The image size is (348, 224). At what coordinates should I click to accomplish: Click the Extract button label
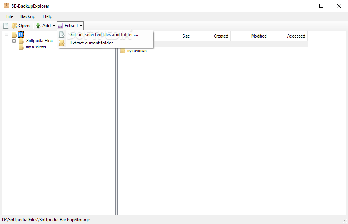[71, 26]
